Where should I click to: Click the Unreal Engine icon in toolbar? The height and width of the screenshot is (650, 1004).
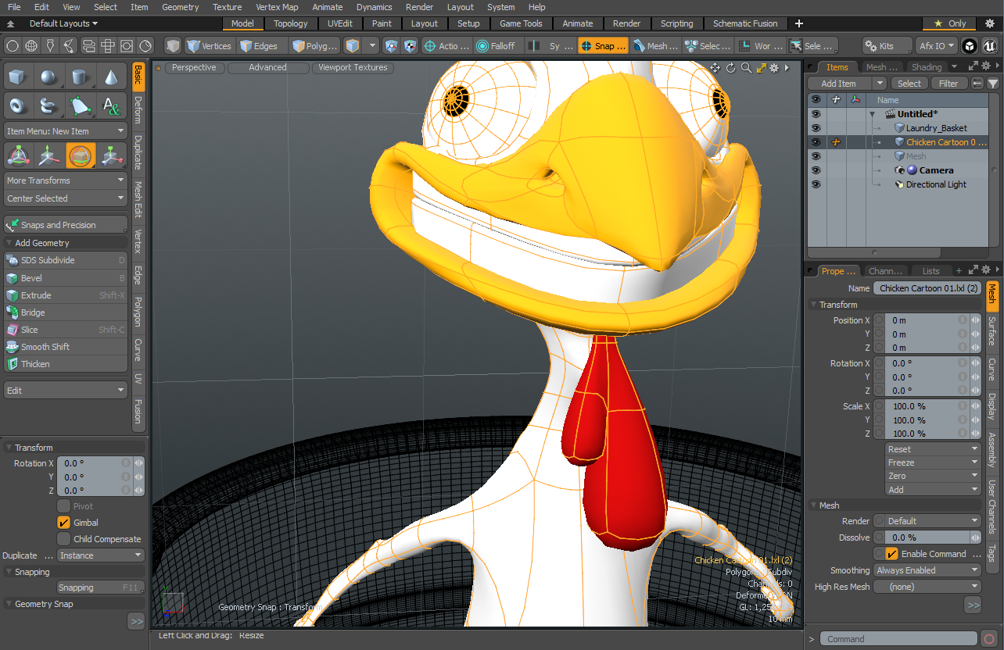(x=990, y=46)
